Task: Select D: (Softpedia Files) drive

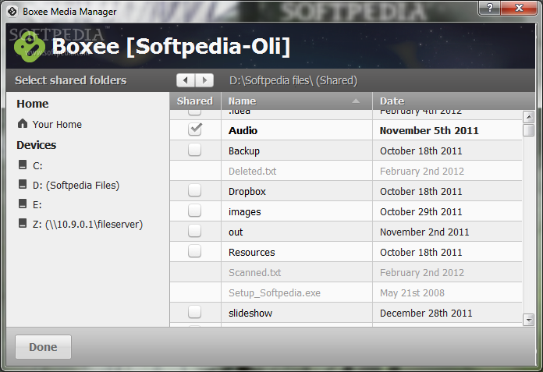Action: [x=76, y=186]
